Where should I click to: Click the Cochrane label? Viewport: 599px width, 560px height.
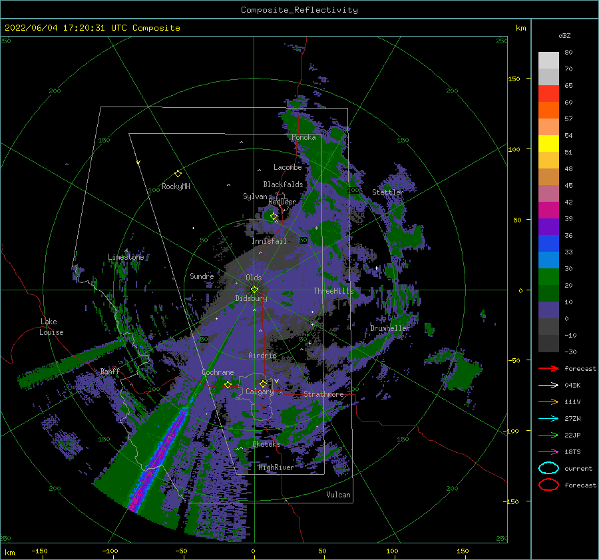pos(218,372)
